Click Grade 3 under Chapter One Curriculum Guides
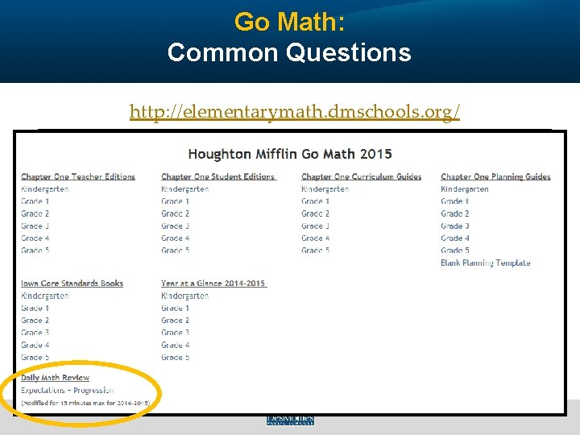This screenshot has height=435, width=580. point(316,226)
